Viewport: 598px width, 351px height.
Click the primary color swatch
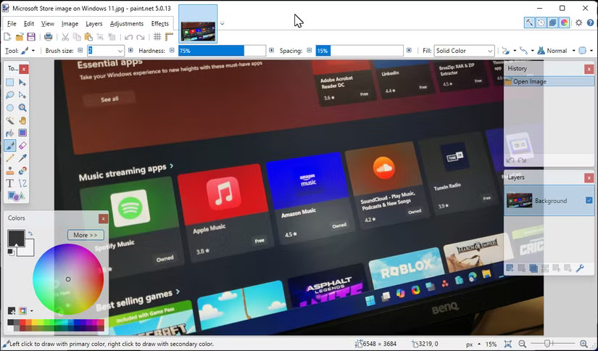pyautogui.click(x=16, y=238)
